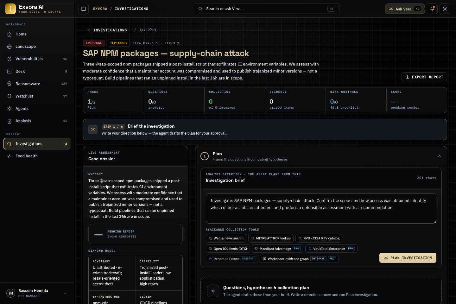456x304 pixels.
Task: Click the Ask Vera button
Action: tap(405, 9)
